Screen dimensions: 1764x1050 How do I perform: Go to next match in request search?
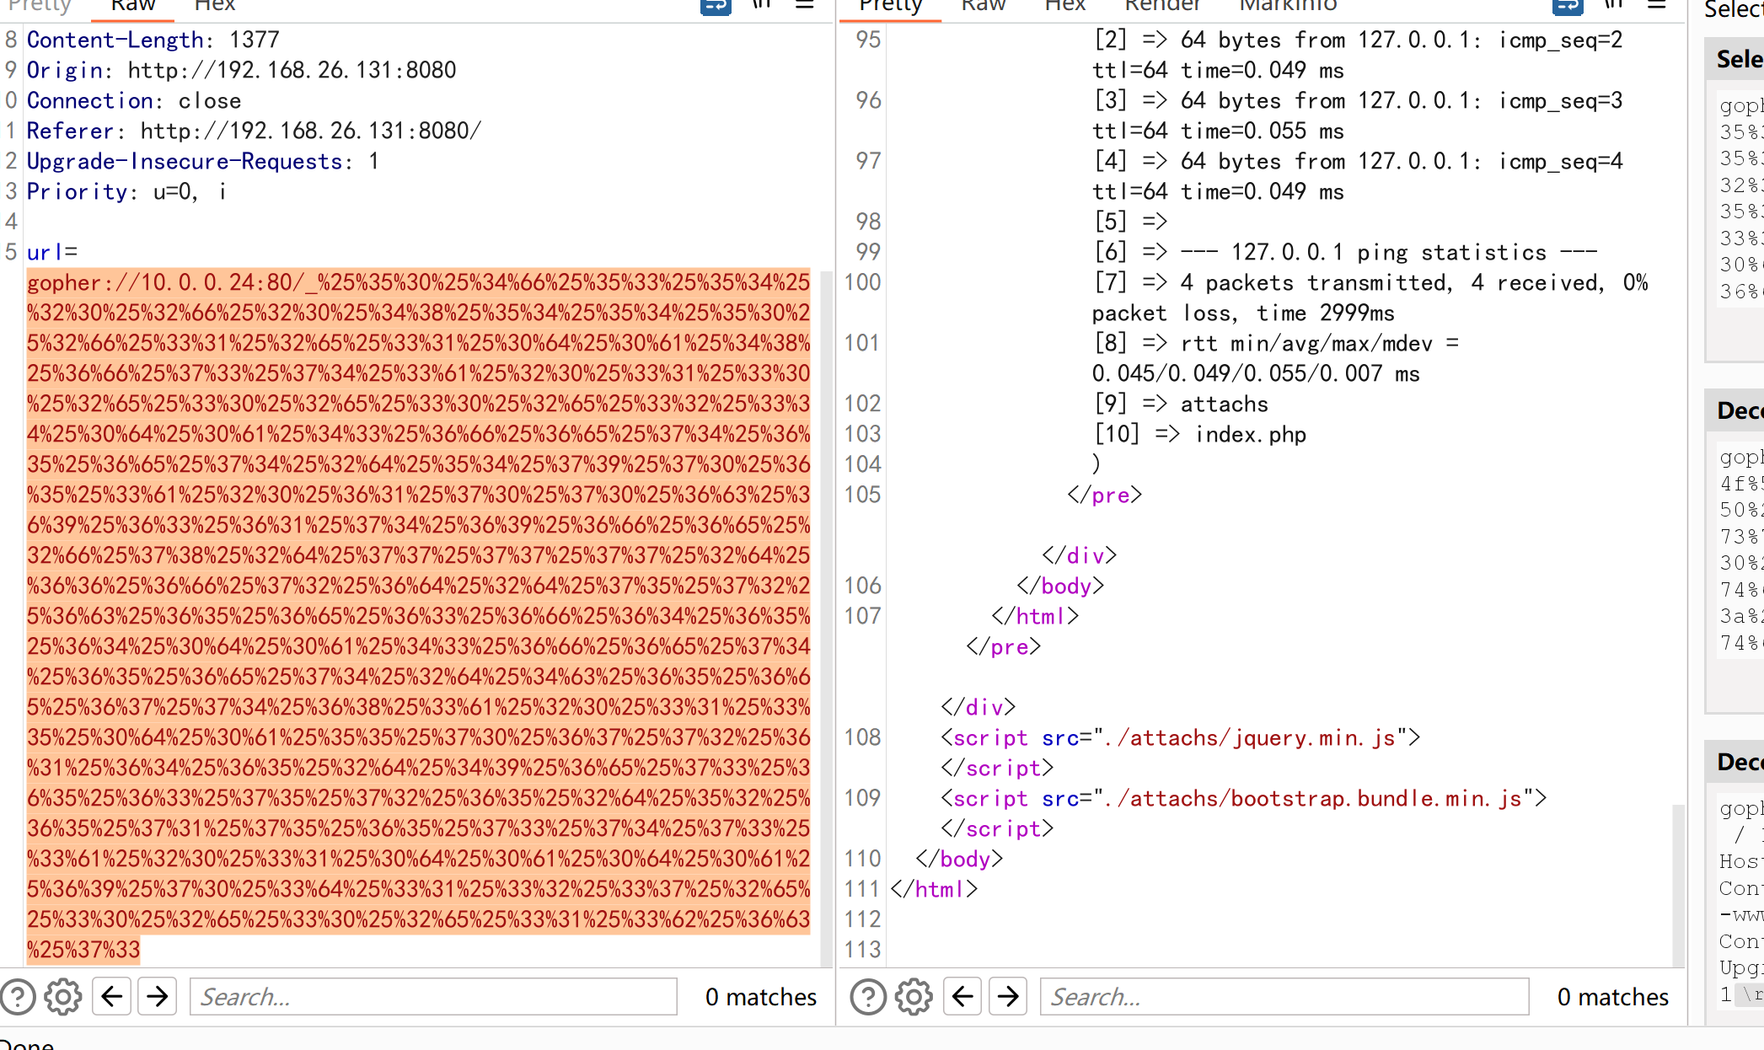(x=158, y=997)
